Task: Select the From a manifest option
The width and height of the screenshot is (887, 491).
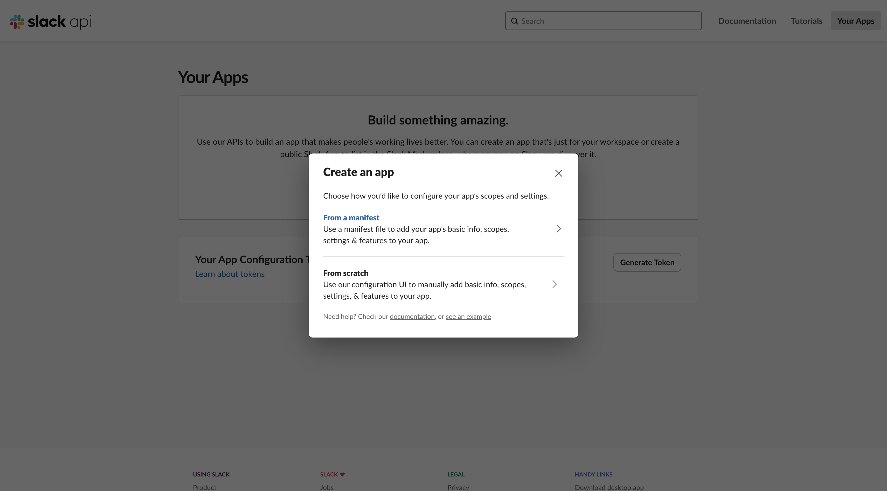Action: tap(443, 229)
